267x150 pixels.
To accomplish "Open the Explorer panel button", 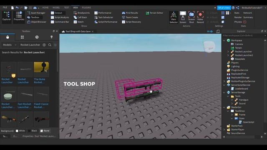I will pyautogui.click(x=7, y=17).
